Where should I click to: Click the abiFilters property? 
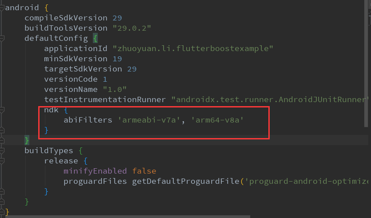88,120
